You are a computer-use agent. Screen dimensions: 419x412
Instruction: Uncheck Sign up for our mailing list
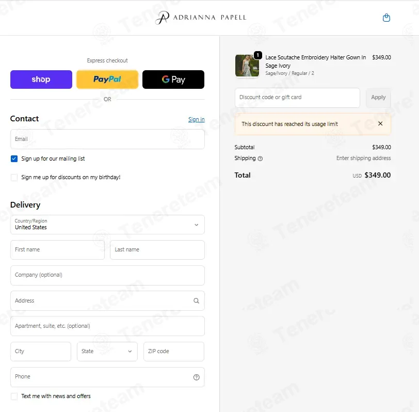tap(14, 159)
